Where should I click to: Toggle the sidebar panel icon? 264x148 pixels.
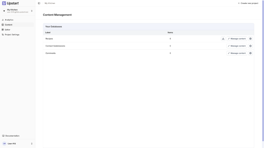39,3
